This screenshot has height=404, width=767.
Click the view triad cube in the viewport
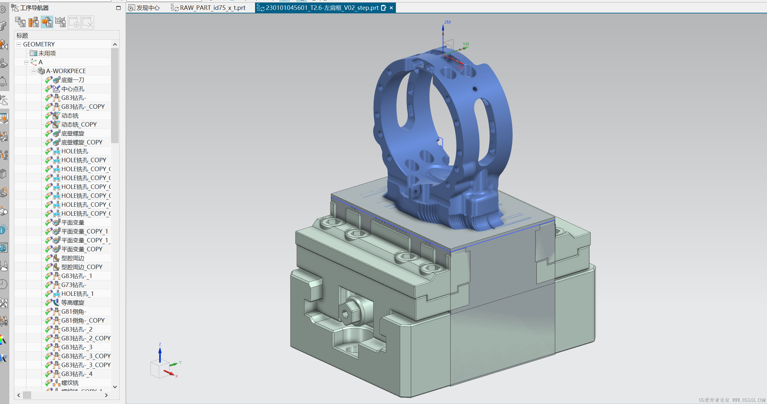coord(159,369)
